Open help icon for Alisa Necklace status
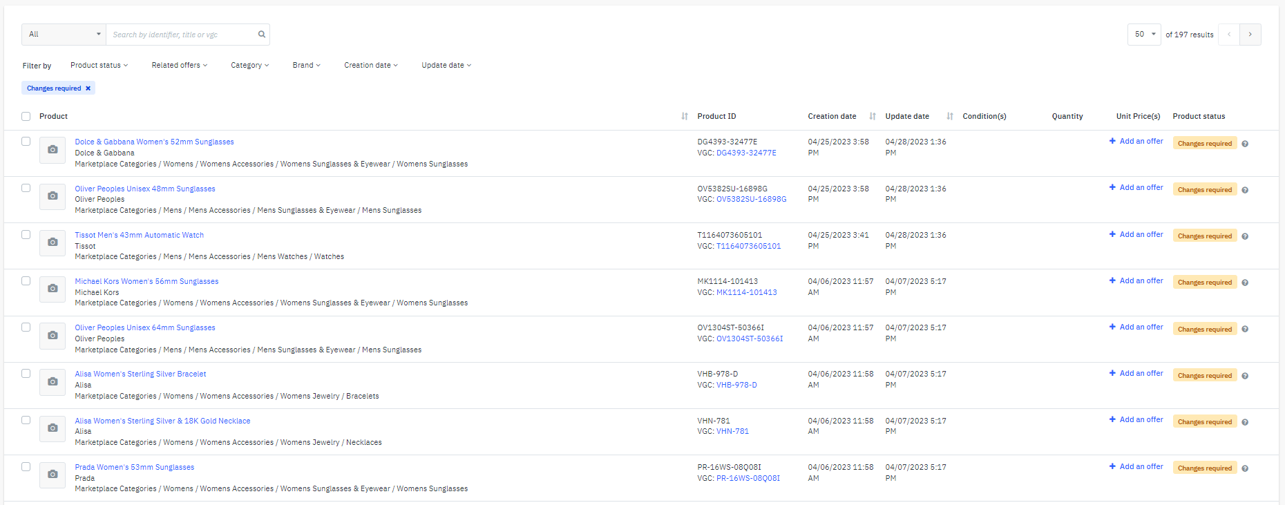Image resolution: width=1285 pixels, height=505 pixels. [x=1245, y=422]
